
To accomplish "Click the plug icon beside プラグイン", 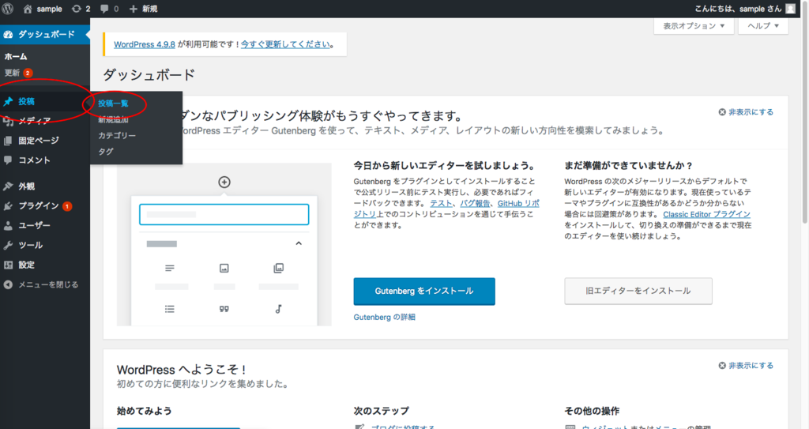I will point(8,206).
